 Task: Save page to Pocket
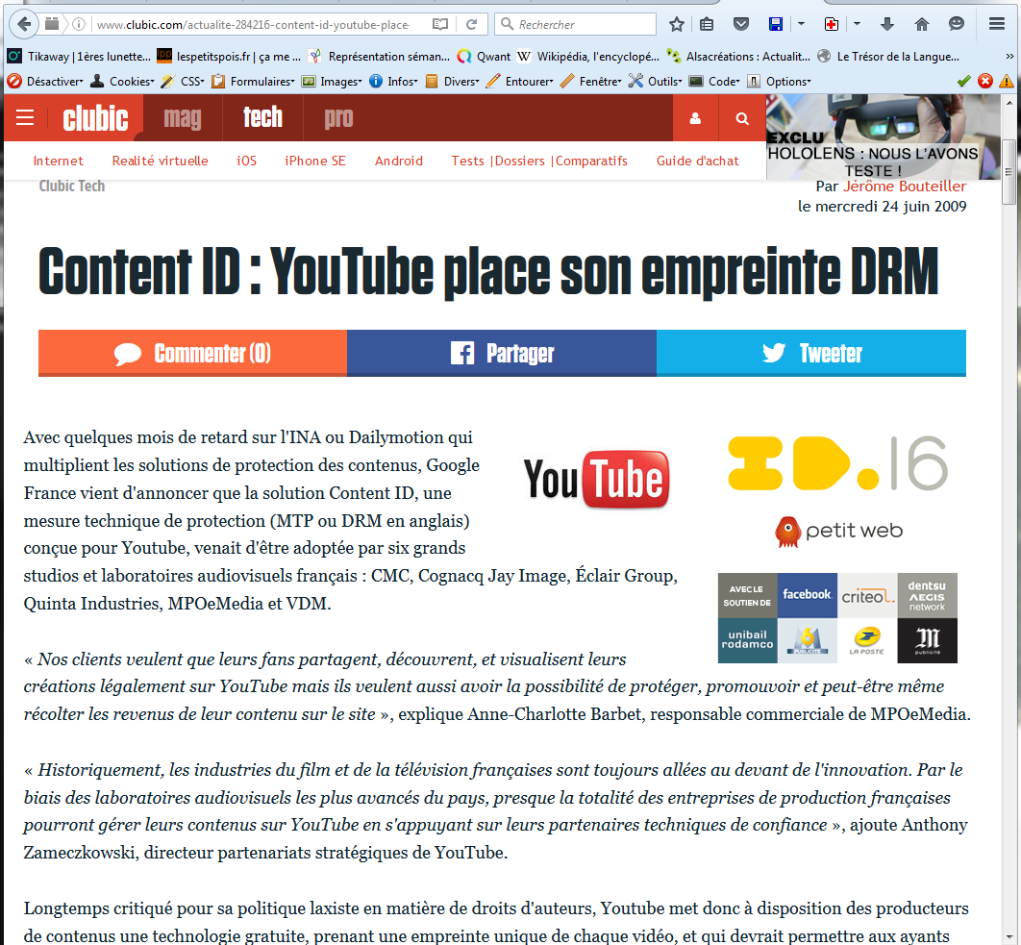741,25
